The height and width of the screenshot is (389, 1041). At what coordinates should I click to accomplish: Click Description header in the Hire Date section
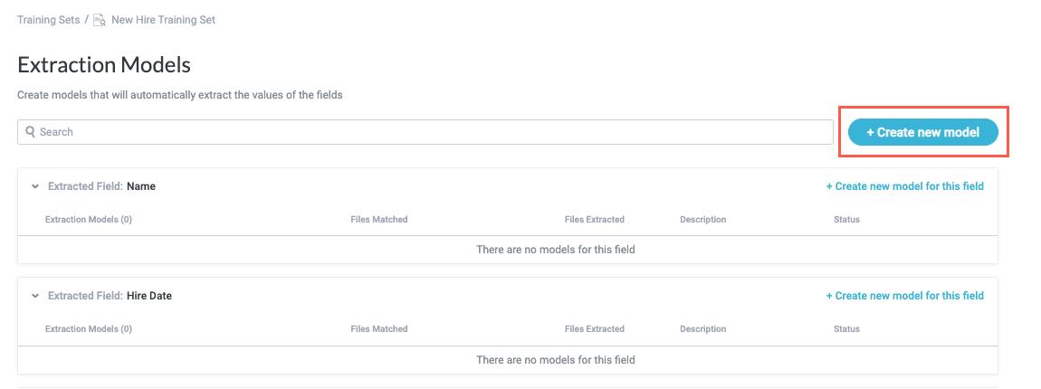[x=702, y=329]
